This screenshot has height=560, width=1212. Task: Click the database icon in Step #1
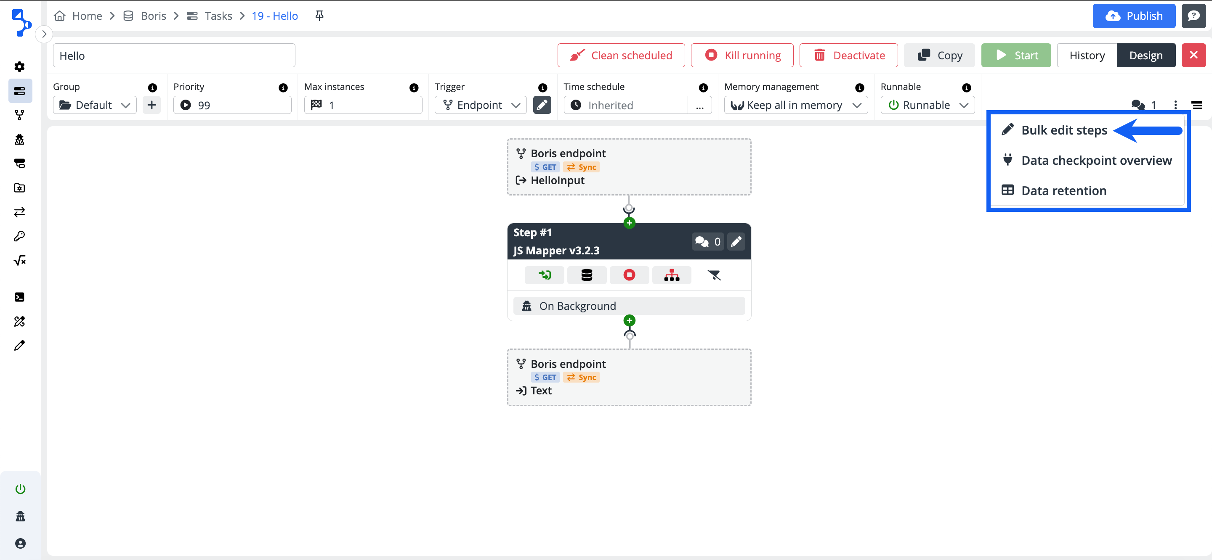[586, 275]
